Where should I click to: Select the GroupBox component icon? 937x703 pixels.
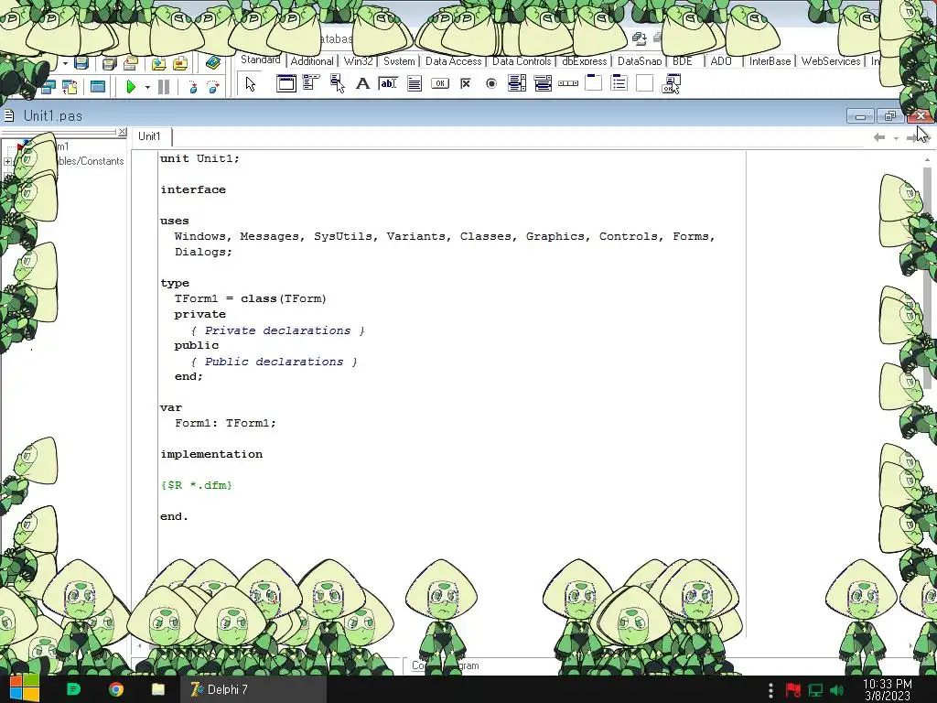(x=593, y=83)
